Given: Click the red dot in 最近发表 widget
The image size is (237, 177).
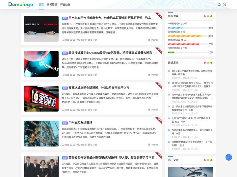Looking at the screenshot, I should (205, 63).
